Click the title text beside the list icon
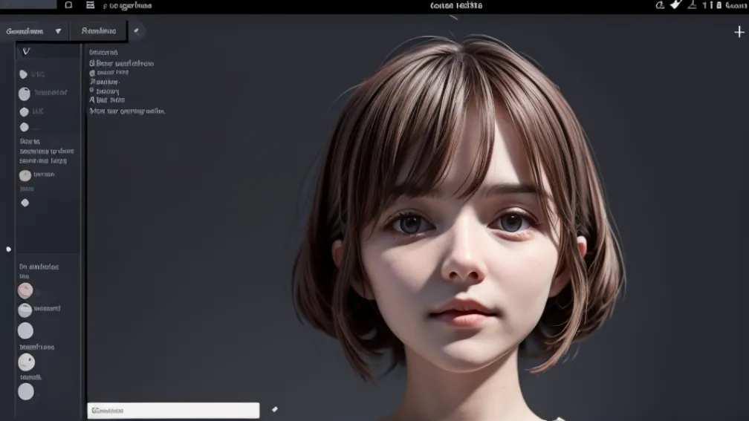Image resolution: width=749 pixels, height=421 pixels. click(127, 6)
